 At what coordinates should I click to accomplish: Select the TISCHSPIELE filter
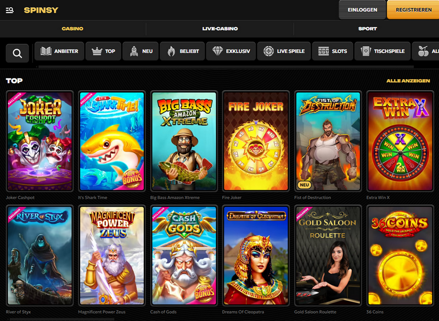pos(382,51)
